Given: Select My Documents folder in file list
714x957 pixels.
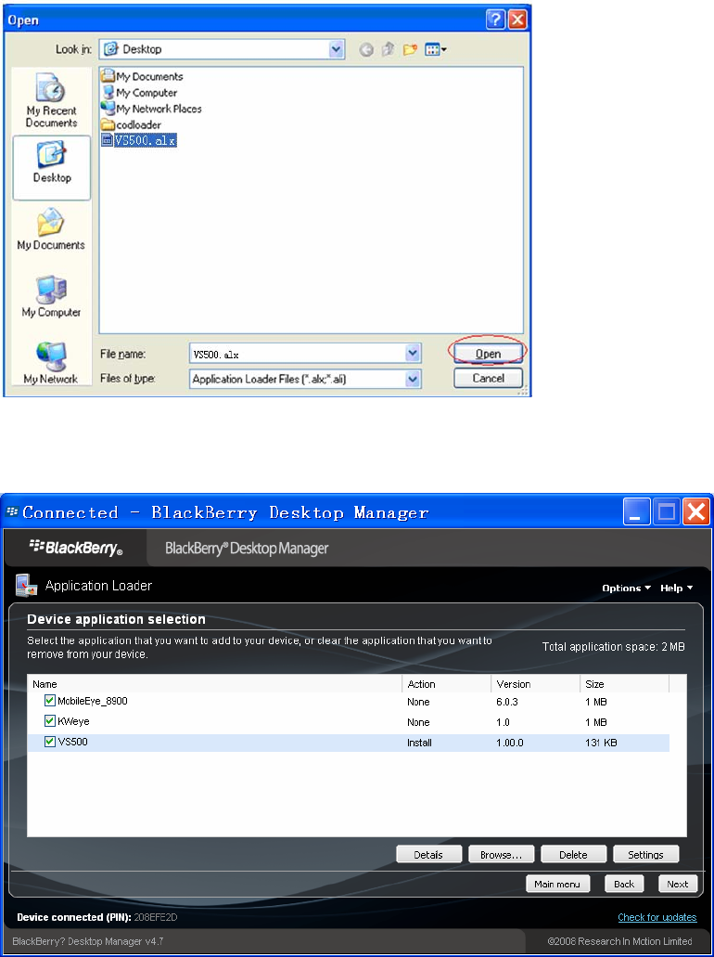Looking at the screenshot, I should 142,76.
